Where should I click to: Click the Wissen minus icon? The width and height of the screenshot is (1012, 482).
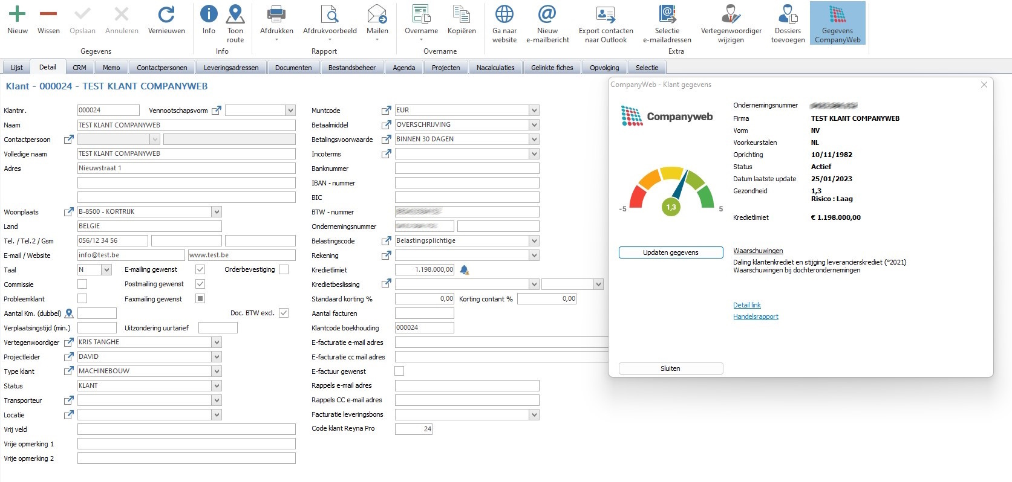click(48, 13)
